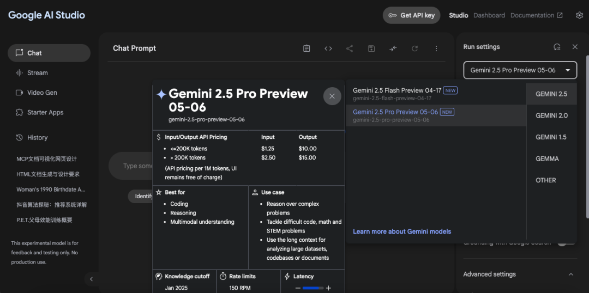
Task: Click the gemini-2.5-pro-preview-05-06 model ID text
Action: point(207,120)
